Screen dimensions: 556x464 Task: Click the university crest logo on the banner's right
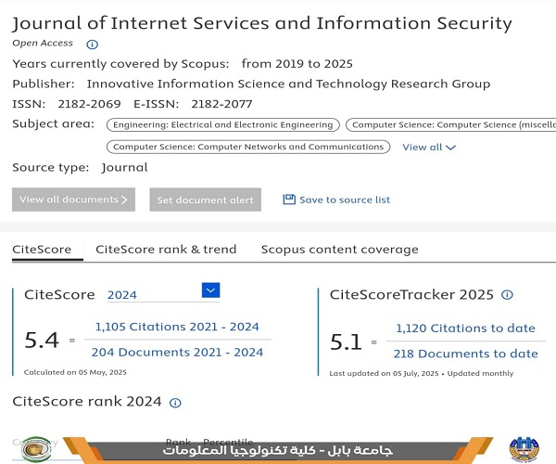[x=524, y=450]
